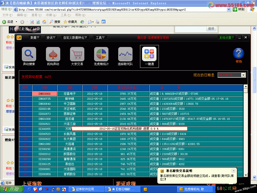Select stock code cell SH603002
The height and width of the screenshot is (193, 257).
(x=45, y=94)
